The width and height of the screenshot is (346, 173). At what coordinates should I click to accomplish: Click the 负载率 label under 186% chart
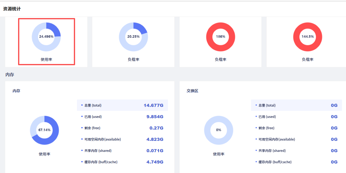point(220,59)
